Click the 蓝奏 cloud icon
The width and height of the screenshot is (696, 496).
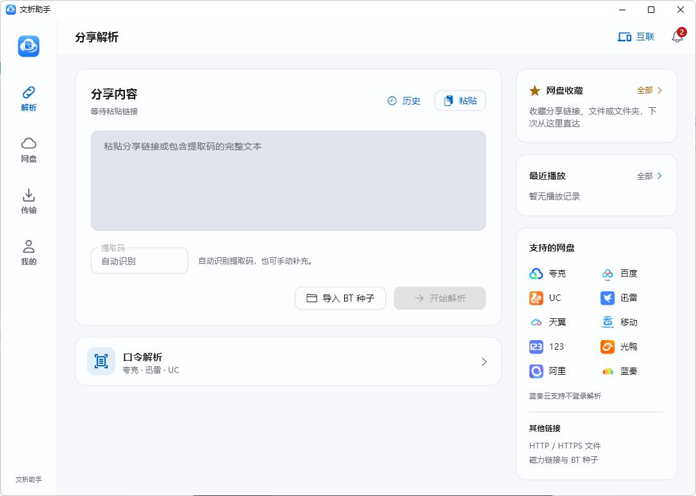tap(607, 371)
